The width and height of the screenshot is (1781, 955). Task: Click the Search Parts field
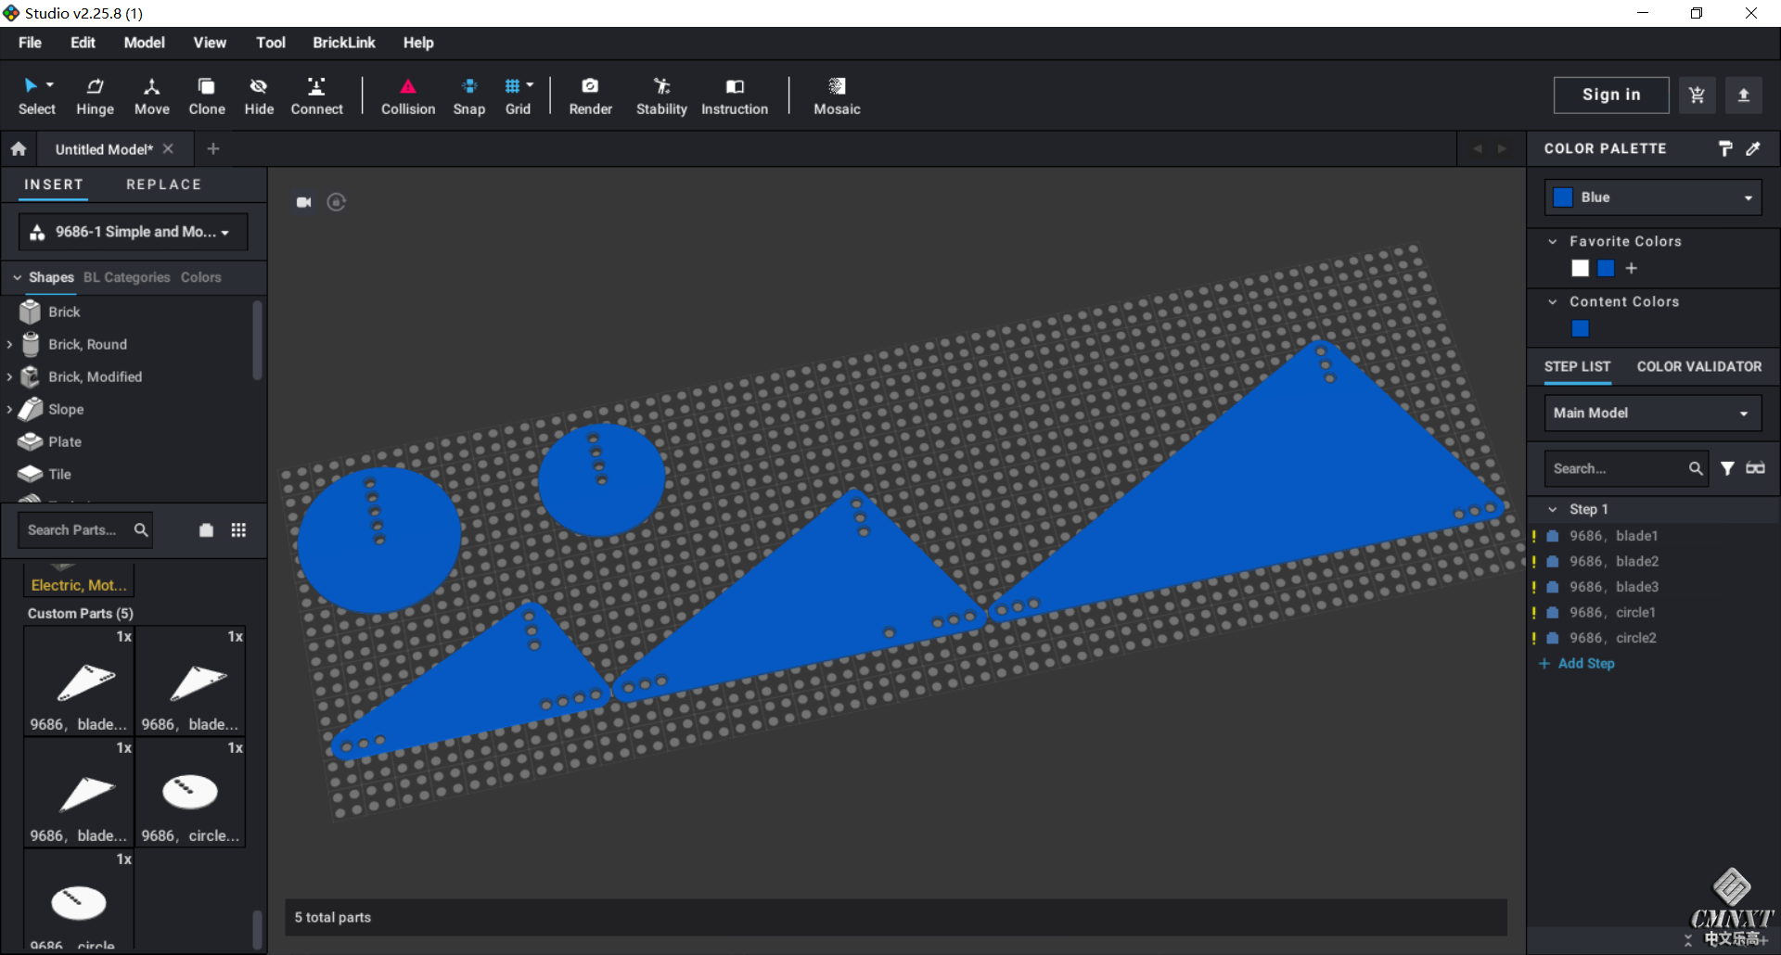pos(85,530)
